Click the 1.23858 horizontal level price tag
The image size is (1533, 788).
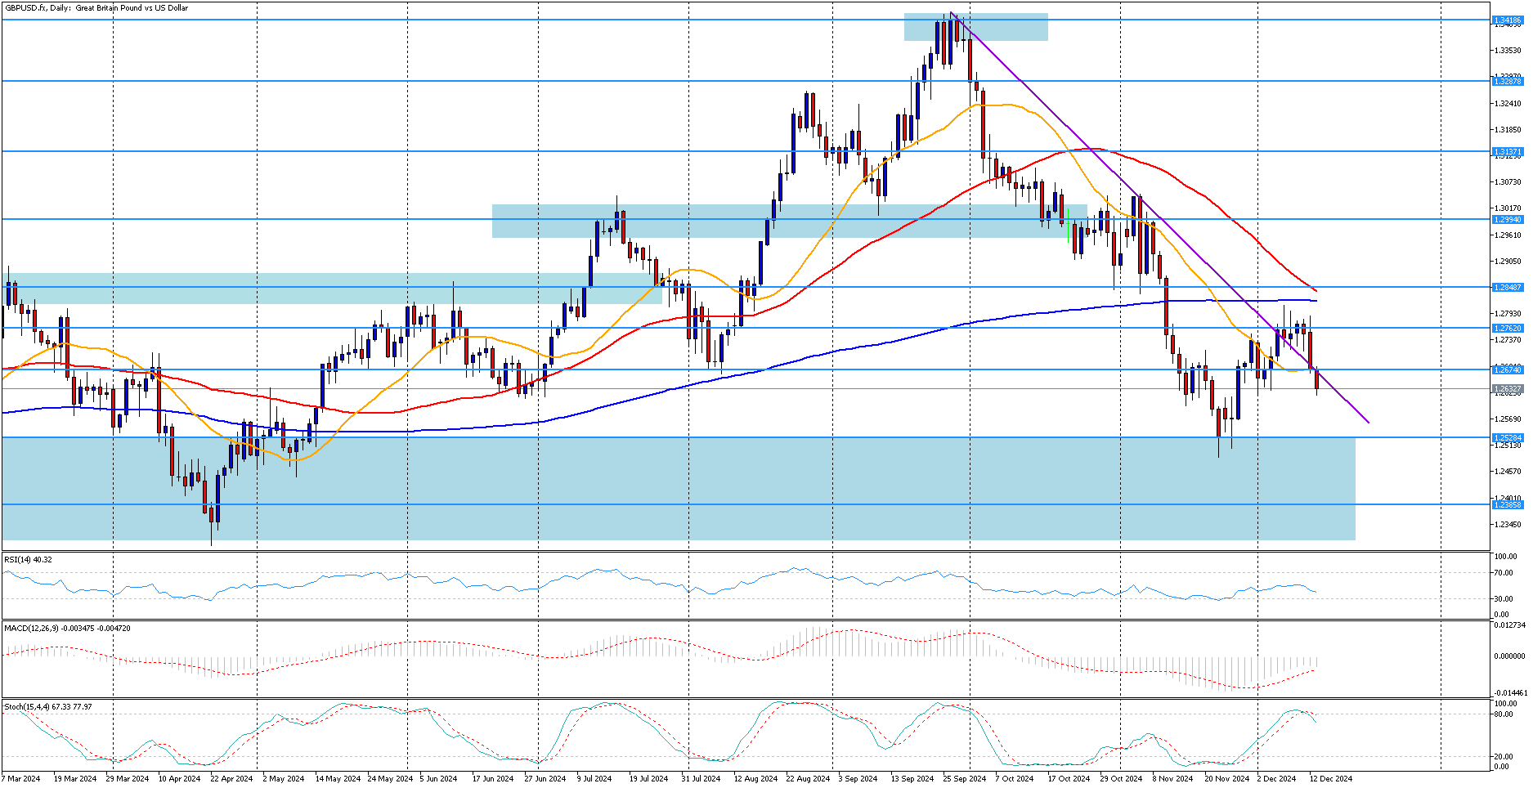(x=1508, y=504)
